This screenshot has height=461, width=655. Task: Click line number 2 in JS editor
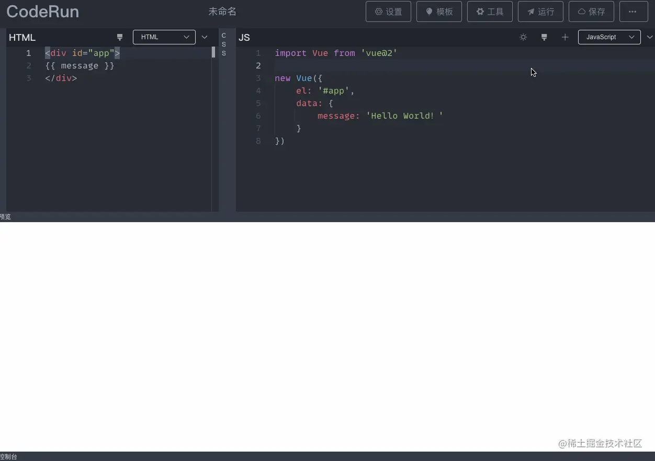click(258, 65)
